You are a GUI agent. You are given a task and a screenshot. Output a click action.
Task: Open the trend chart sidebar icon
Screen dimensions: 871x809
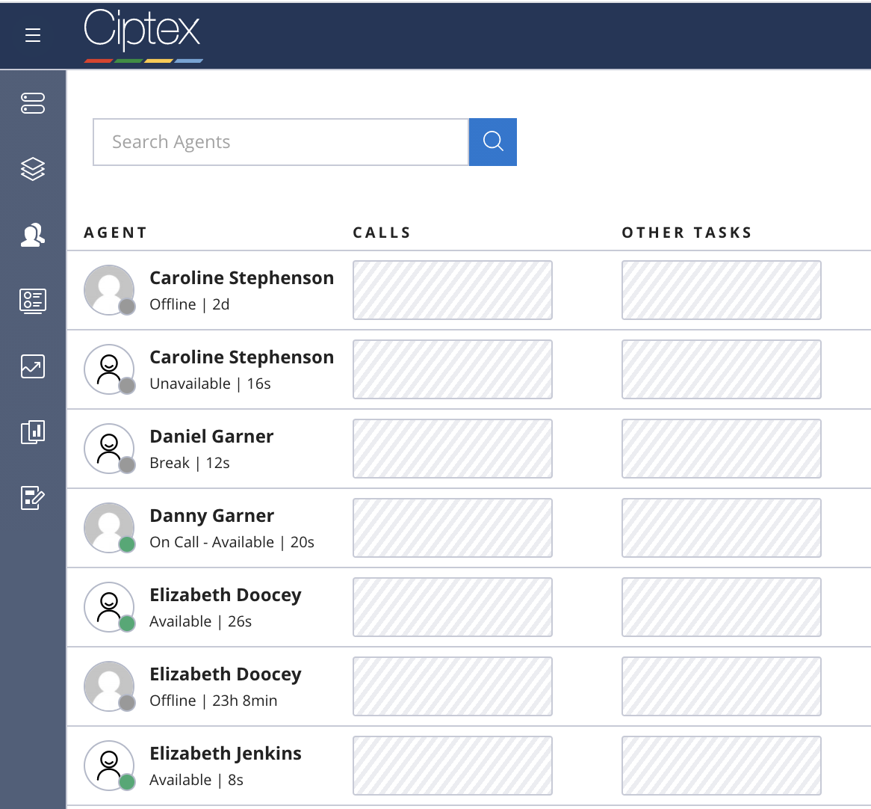[x=33, y=366]
